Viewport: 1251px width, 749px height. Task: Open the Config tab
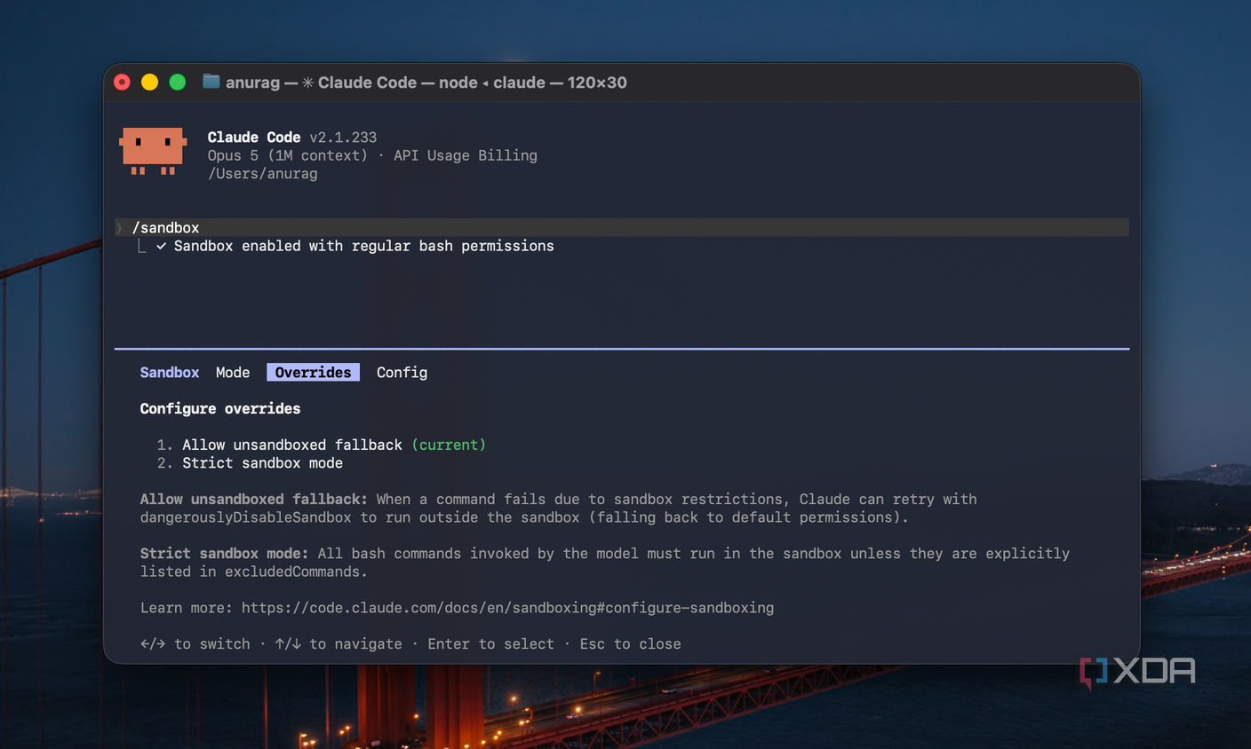coord(402,373)
